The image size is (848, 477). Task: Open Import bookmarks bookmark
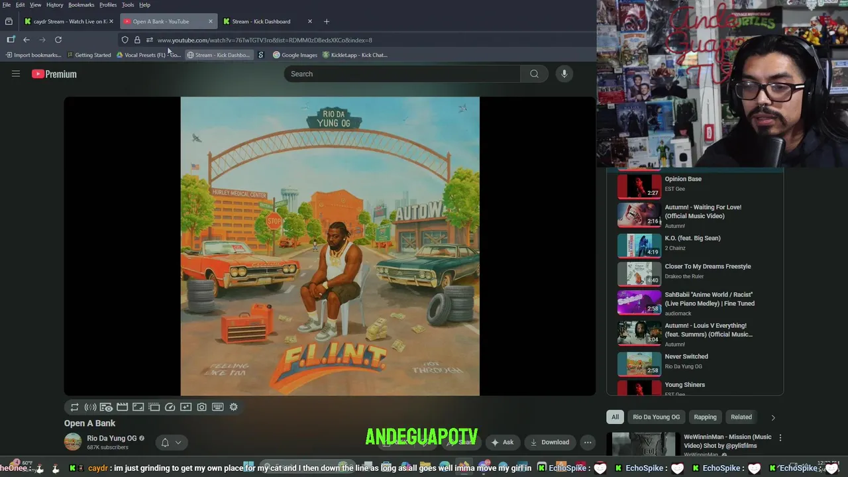pos(33,55)
